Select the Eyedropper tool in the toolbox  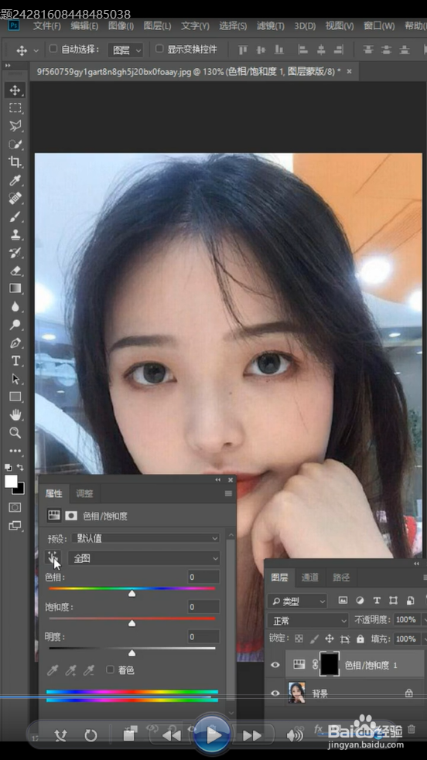click(15, 180)
